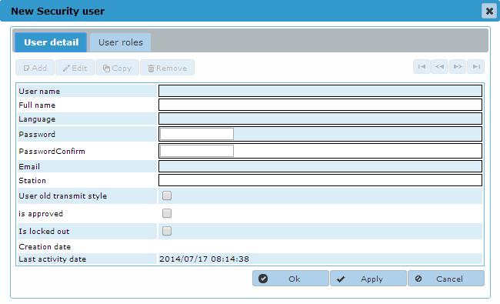
Task: Click the PasswordConfirm entry box
Action: pos(197,151)
